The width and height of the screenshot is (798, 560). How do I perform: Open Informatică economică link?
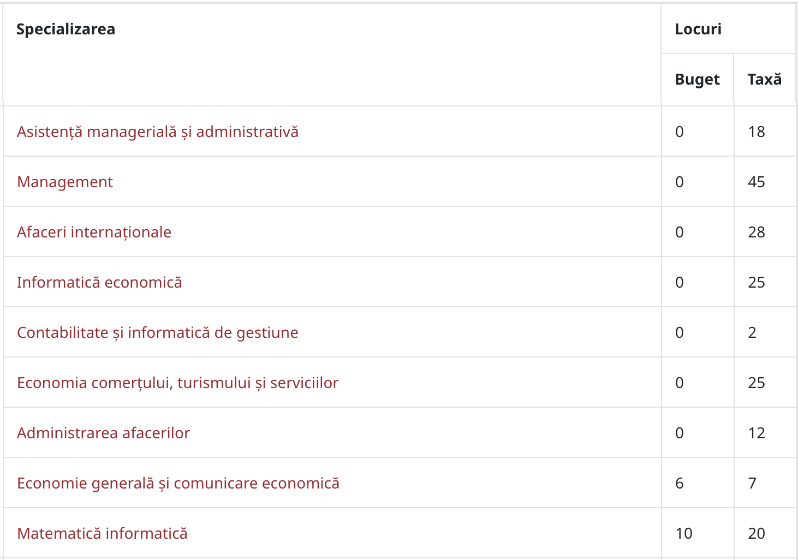tap(99, 283)
